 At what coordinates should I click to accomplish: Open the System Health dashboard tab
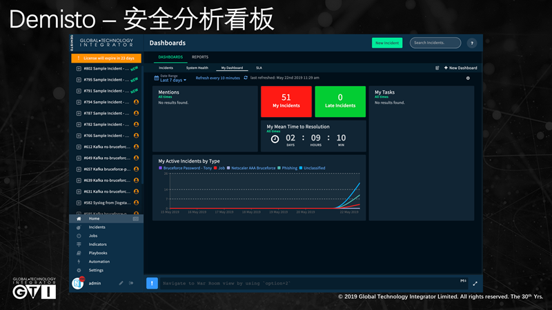[x=197, y=68]
